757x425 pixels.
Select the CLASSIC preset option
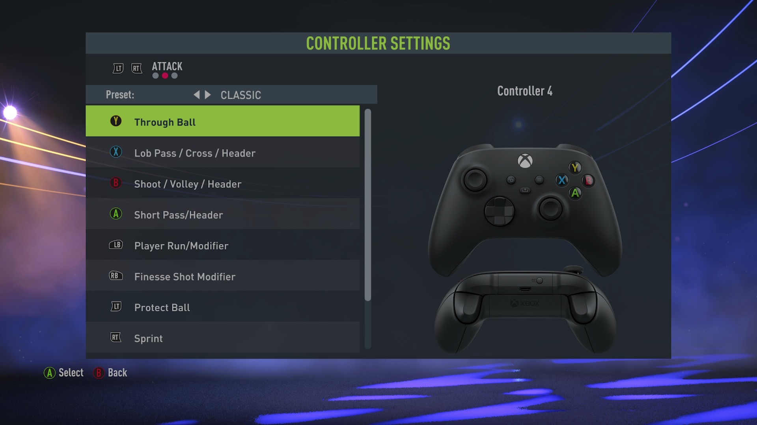click(x=240, y=94)
